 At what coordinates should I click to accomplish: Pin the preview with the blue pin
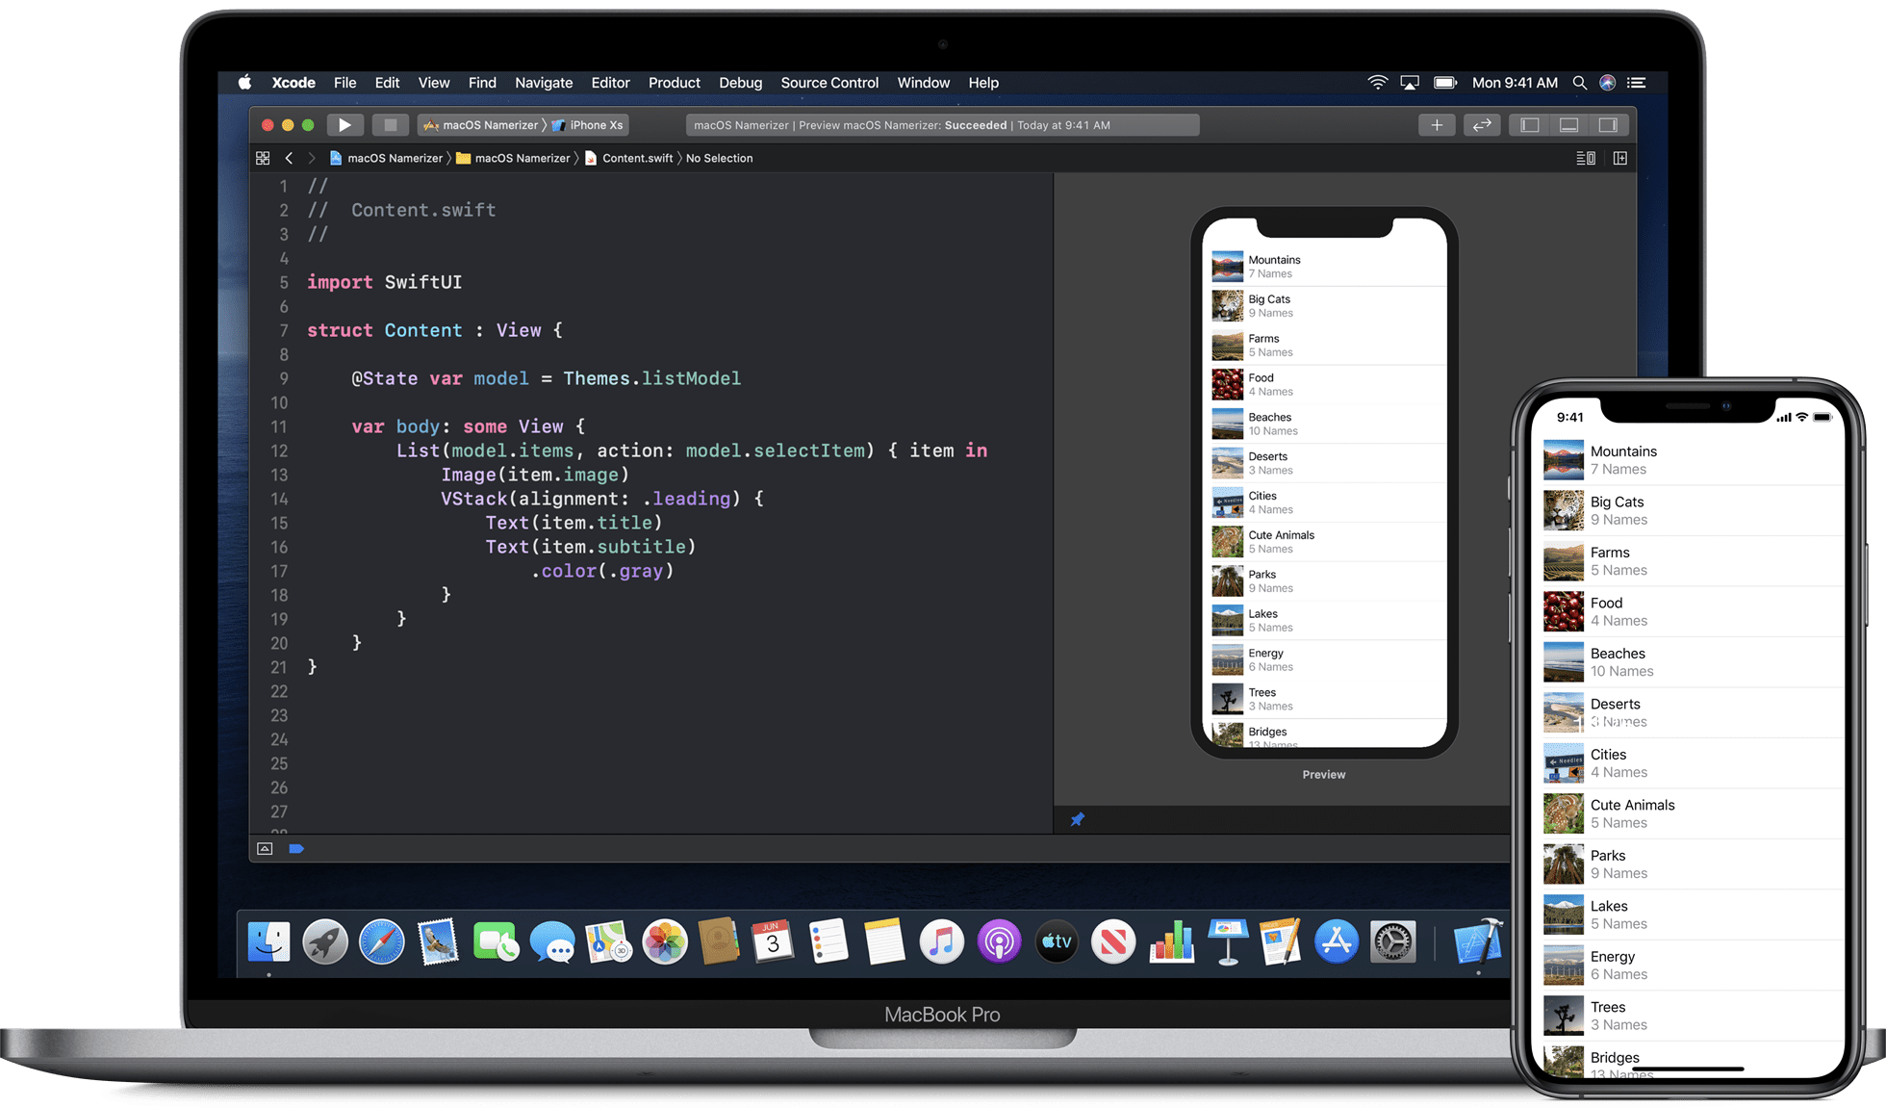[x=1078, y=819]
